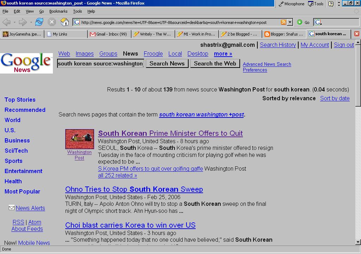Select Sci/Tech section in sidebar
Image resolution: width=361 pixels, height=254 pixels.
16,151
